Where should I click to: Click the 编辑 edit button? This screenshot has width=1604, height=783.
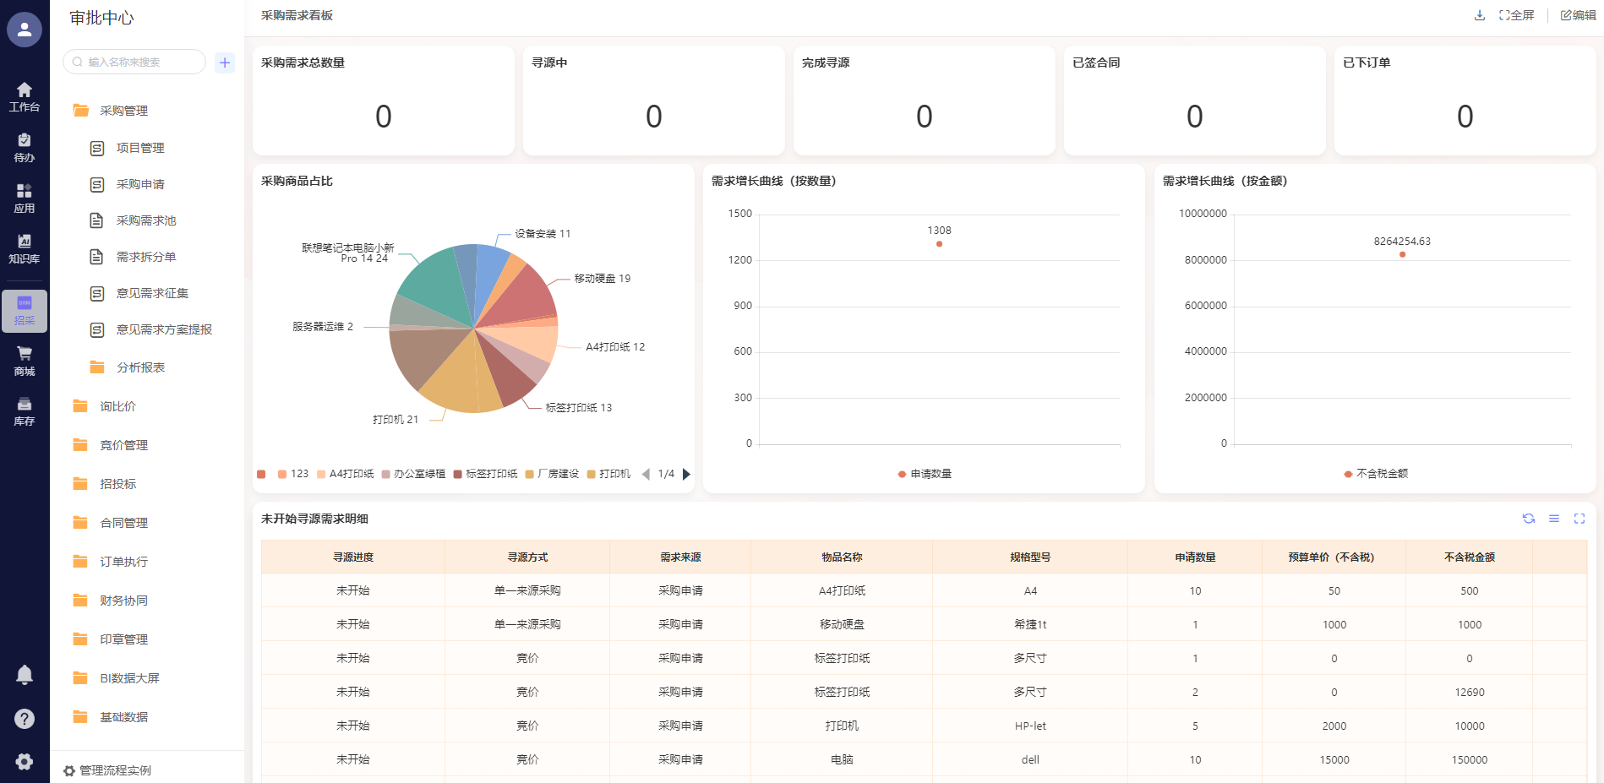point(1578,15)
